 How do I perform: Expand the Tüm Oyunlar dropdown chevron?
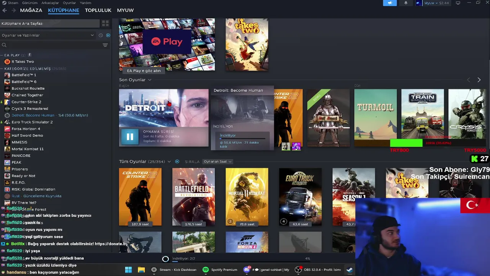(169, 162)
